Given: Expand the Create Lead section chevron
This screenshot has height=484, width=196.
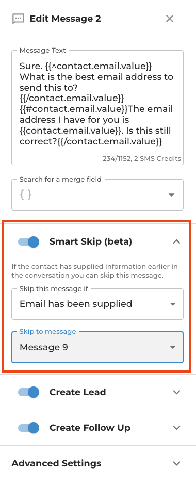Looking at the screenshot, I should coord(176,392).
